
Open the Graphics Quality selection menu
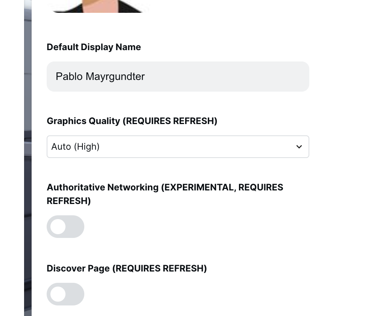coord(178,147)
